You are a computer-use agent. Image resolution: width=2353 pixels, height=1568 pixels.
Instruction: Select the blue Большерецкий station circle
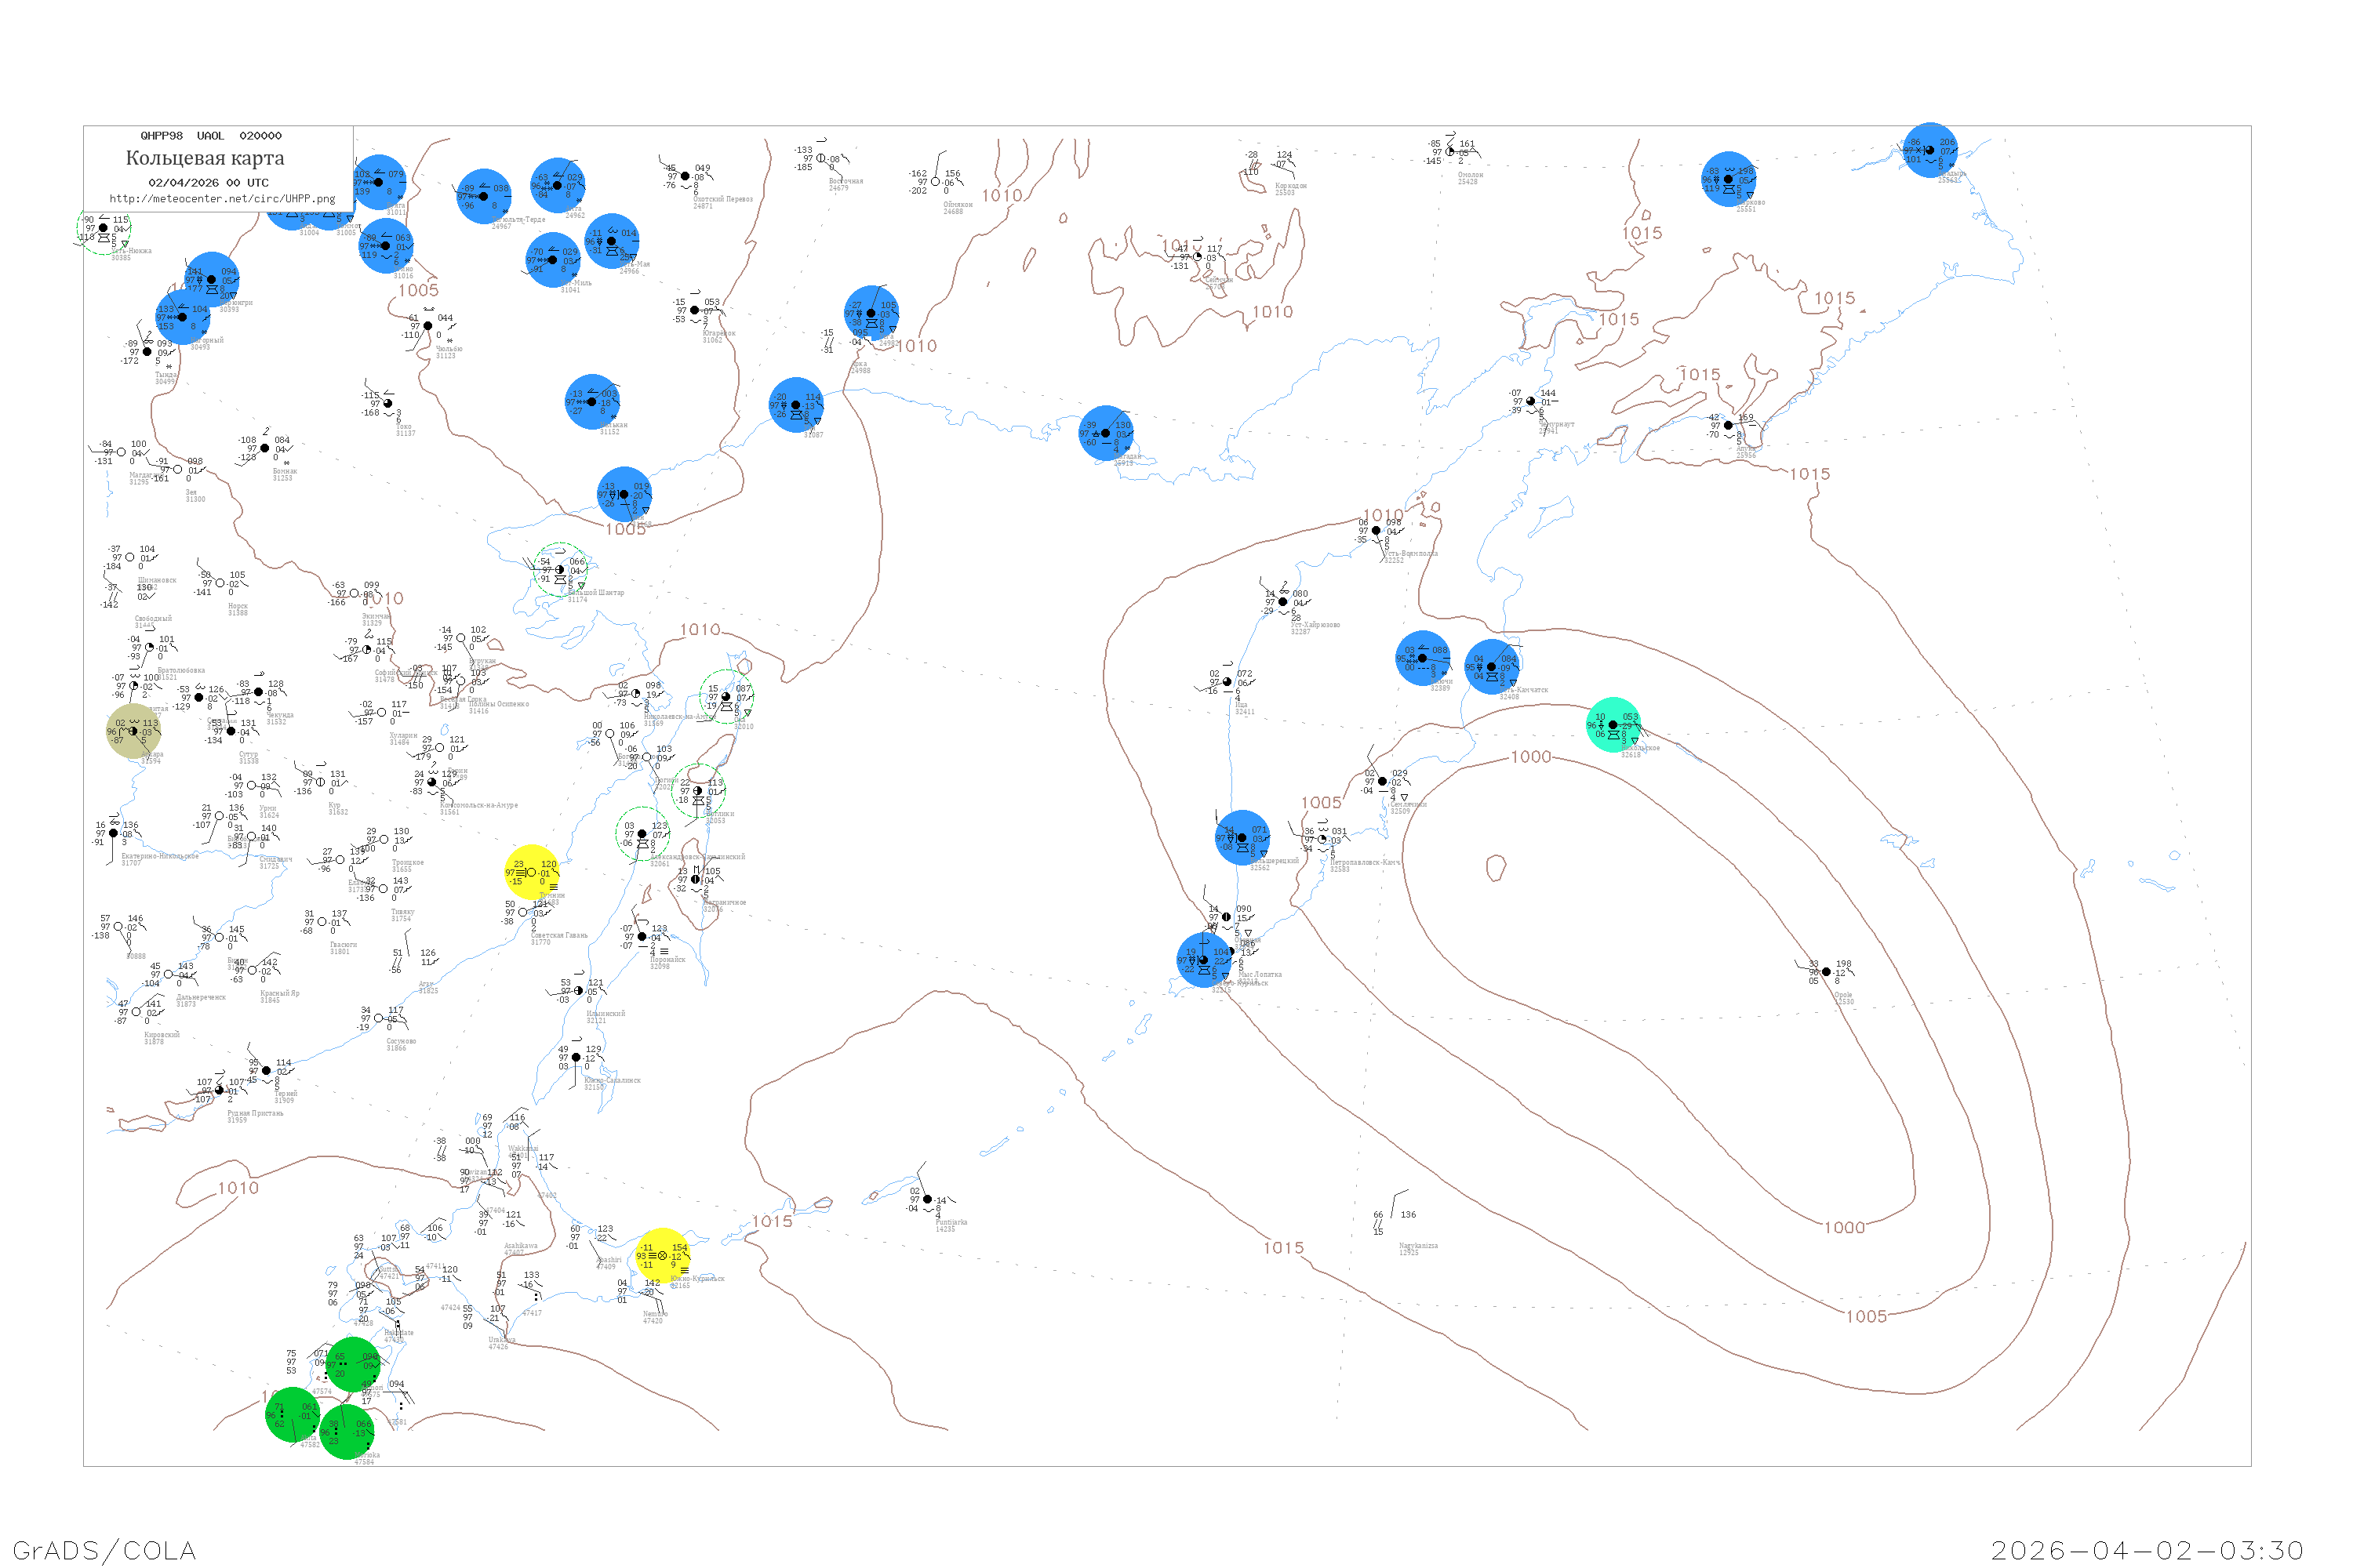click(x=1242, y=838)
